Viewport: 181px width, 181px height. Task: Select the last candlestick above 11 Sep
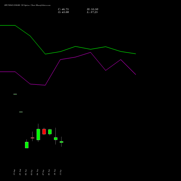(x=62, y=142)
